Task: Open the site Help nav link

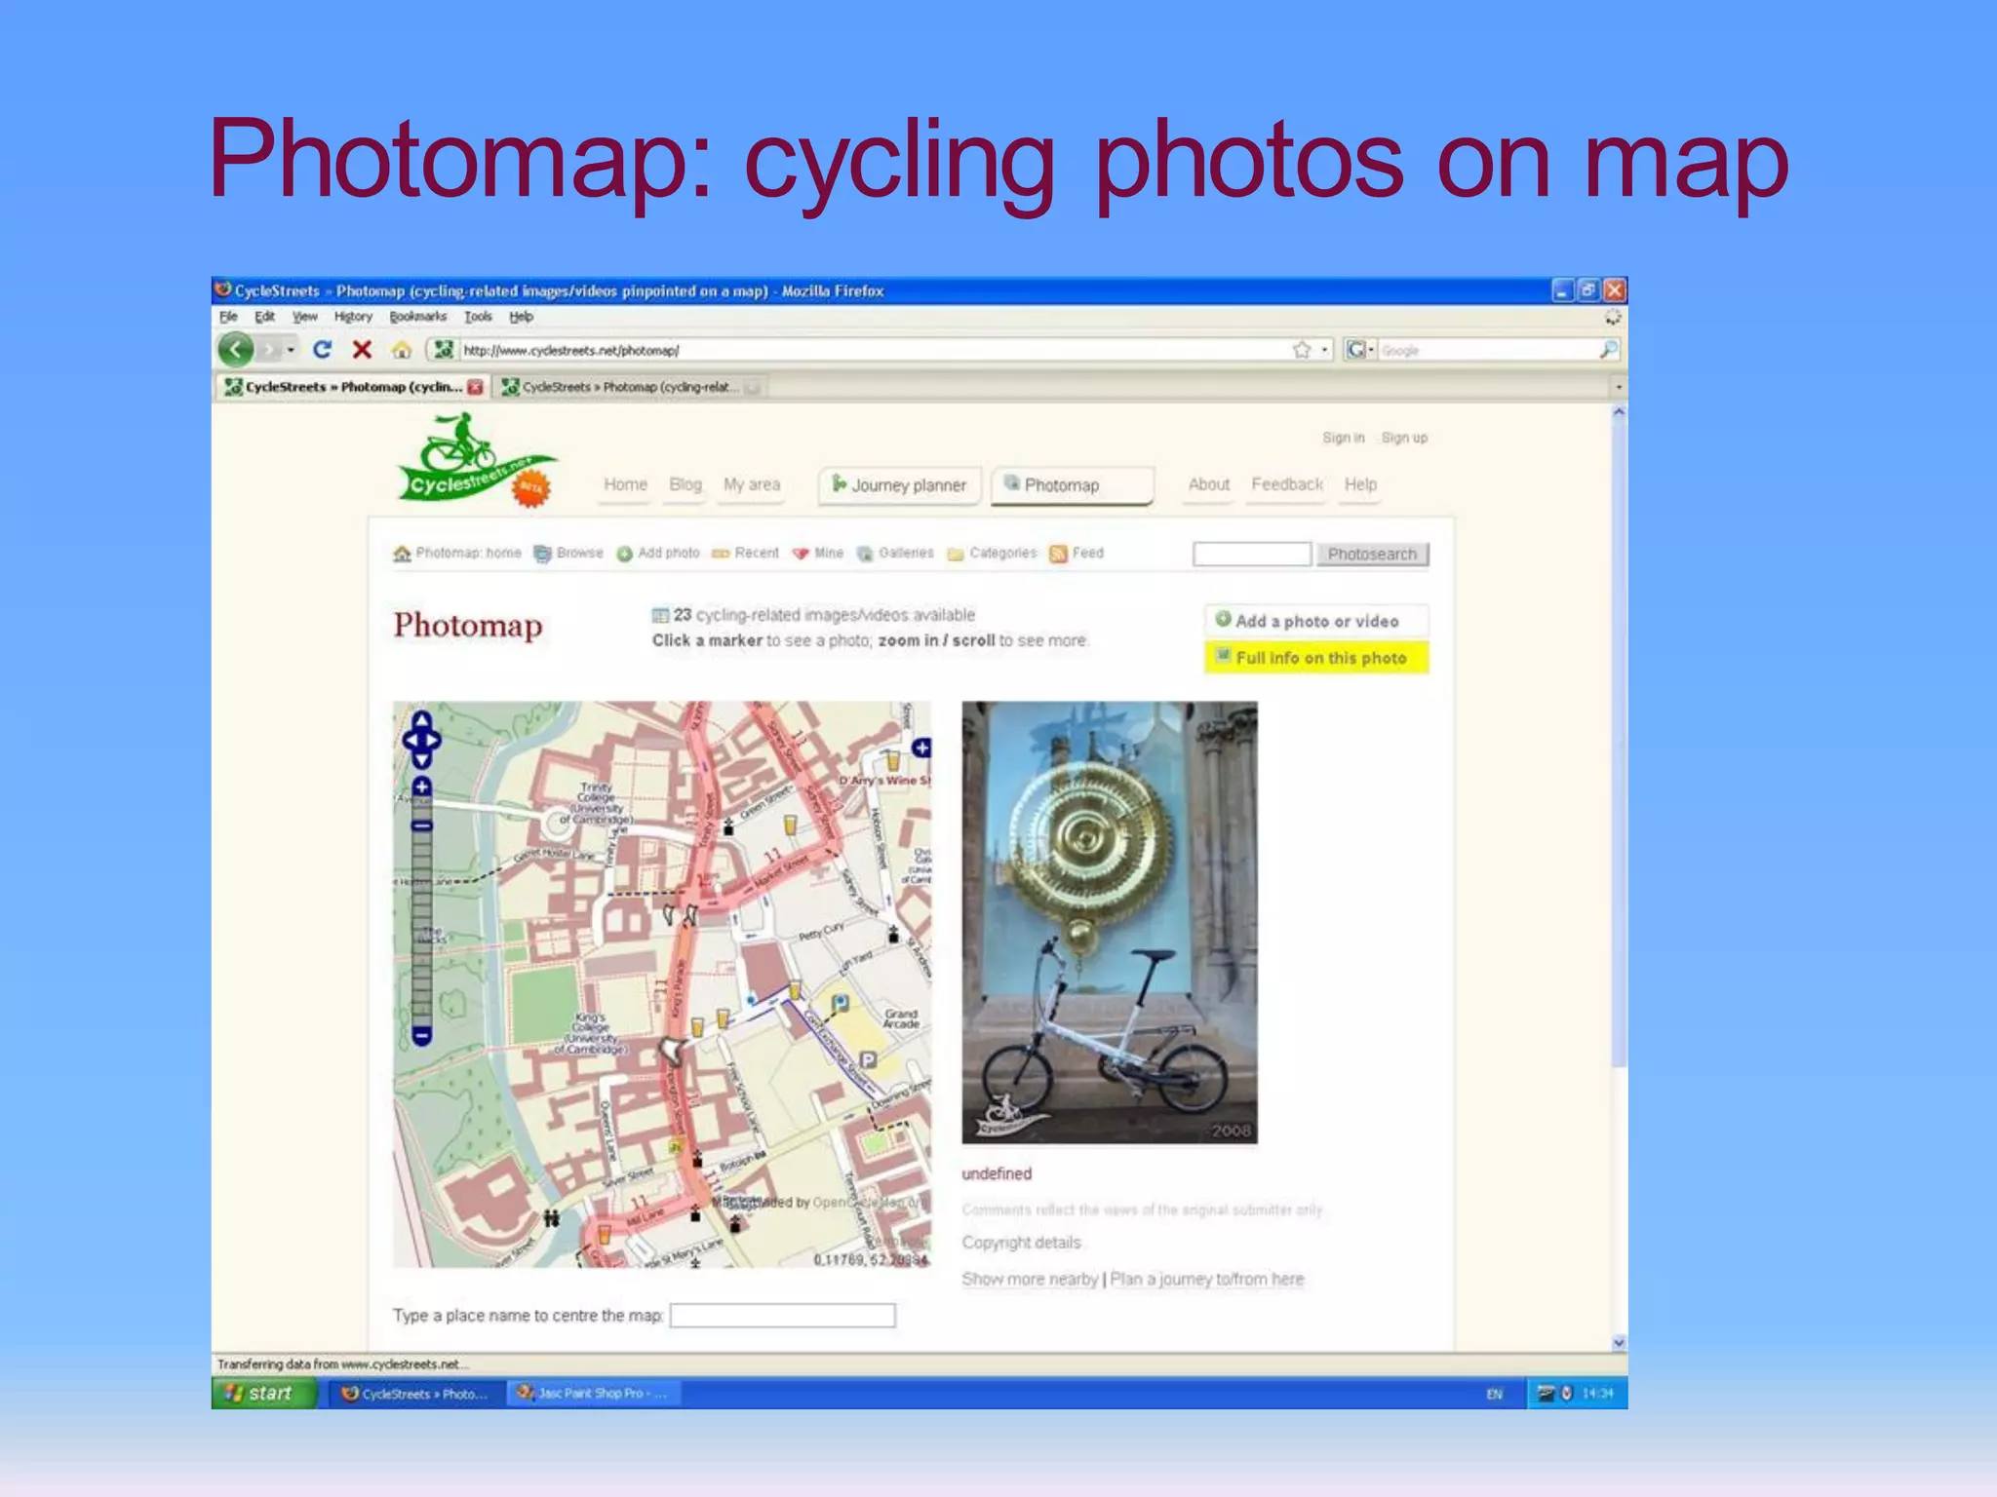Action: [x=1360, y=484]
